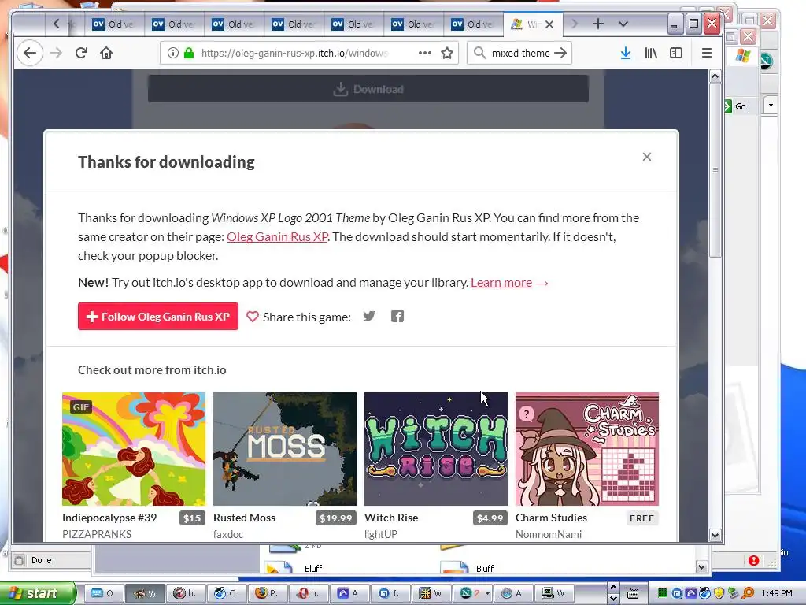Click the Witch Rise title link
This screenshot has height=605, width=806.
[391, 518]
